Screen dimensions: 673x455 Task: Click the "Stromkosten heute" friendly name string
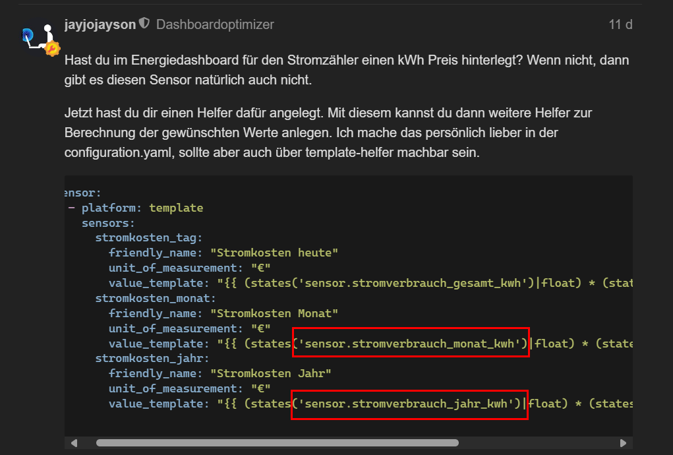274,253
